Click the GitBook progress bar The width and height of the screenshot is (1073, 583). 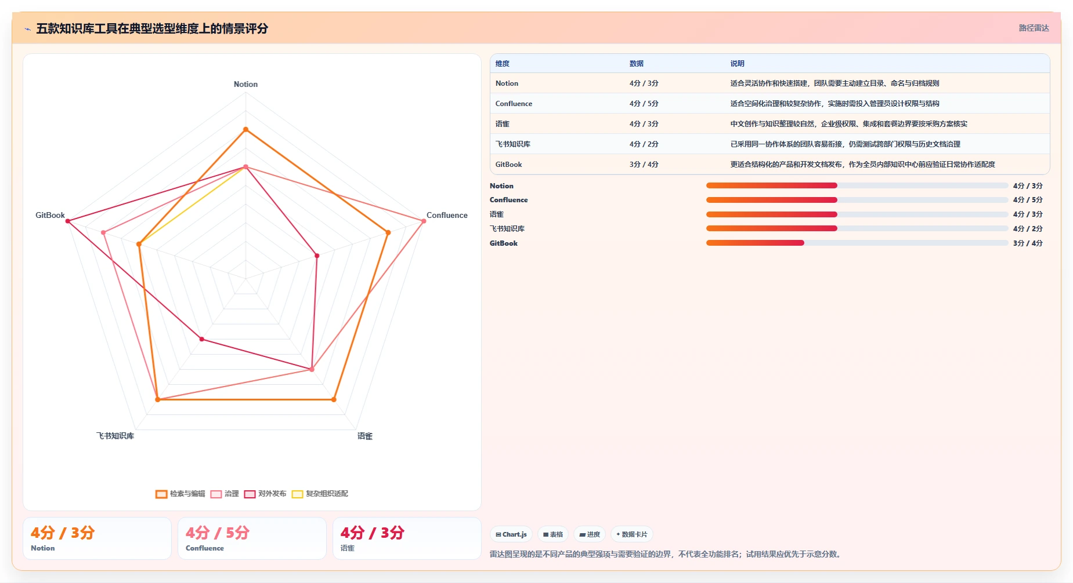tap(857, 243)
